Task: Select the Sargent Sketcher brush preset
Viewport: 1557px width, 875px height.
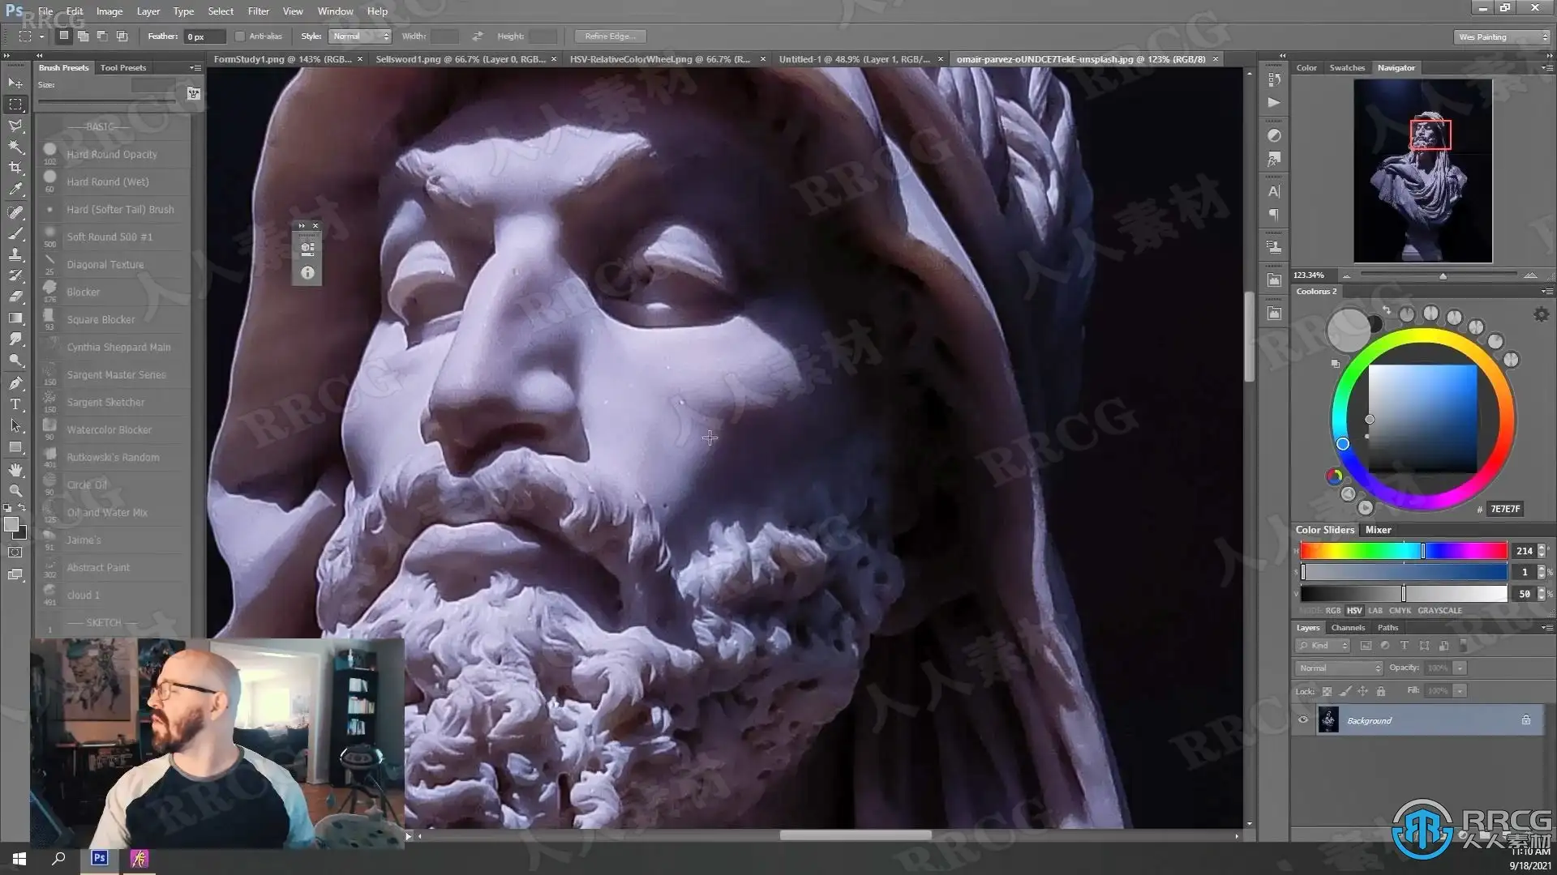Action: 105,403
